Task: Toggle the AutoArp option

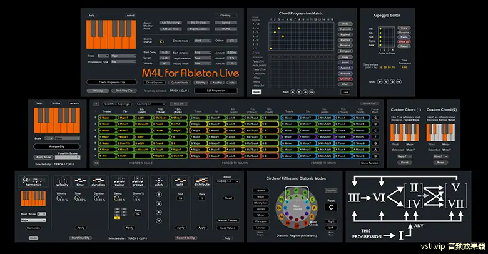Action: 217,83
